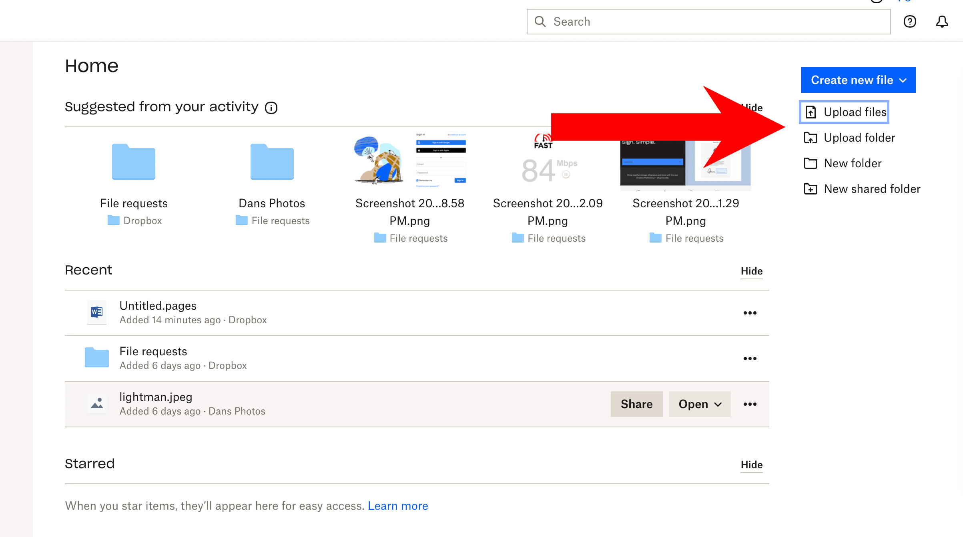The image size is (963, 537).
Task: Click the folder icon in File requests row
Action: (97, 357)
